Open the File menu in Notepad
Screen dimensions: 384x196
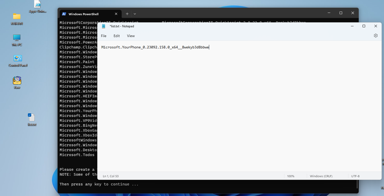(x=104, y=36)
